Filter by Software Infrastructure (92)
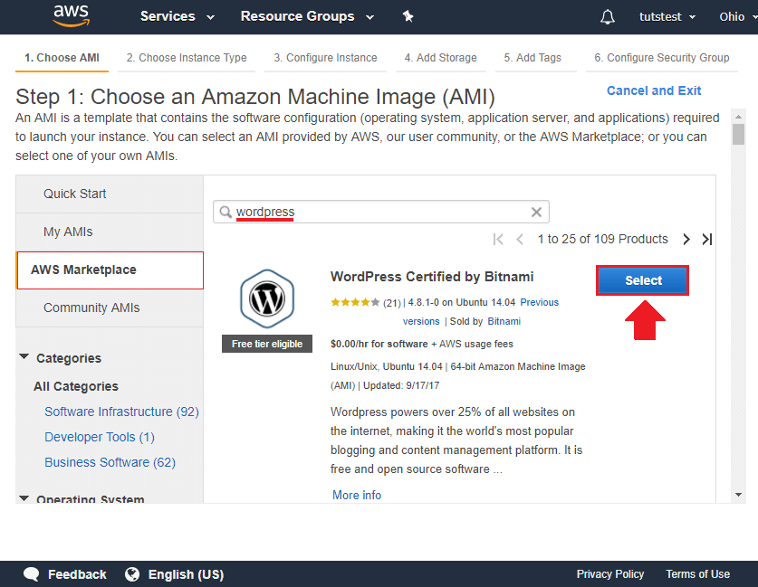 click(122, 412)
